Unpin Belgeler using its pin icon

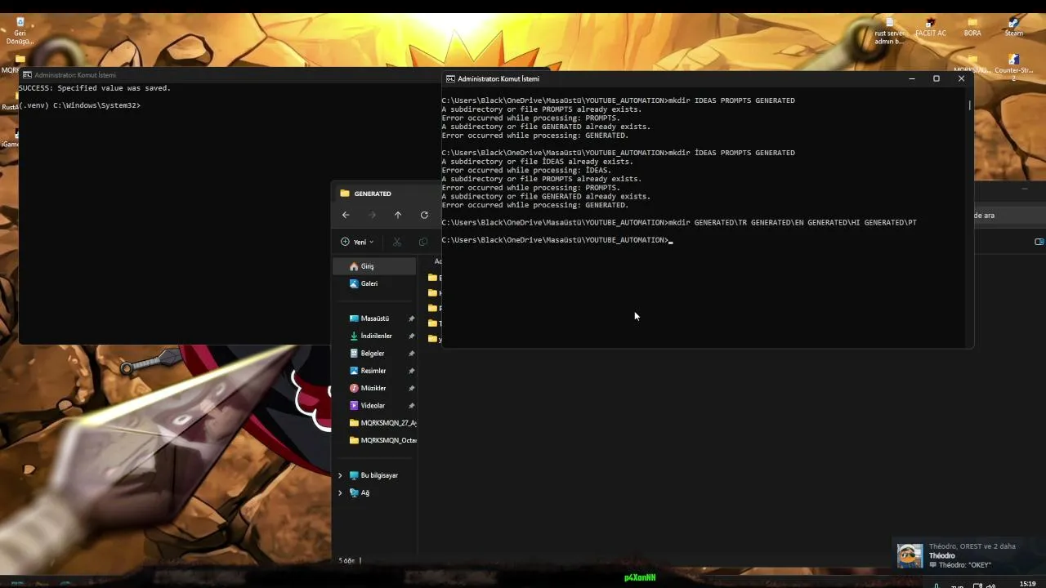[x=411, y=354]
